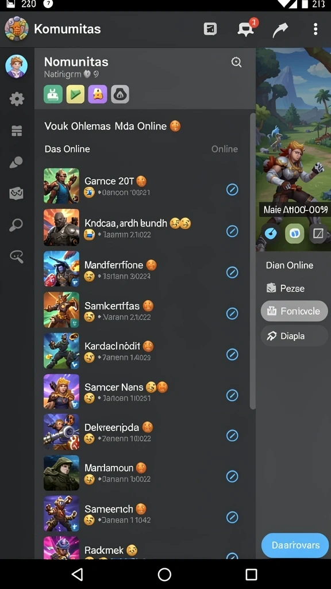
Task: Toggle blue circle for Kndcaa, ardh bundh
Action: tap(232, 231)
